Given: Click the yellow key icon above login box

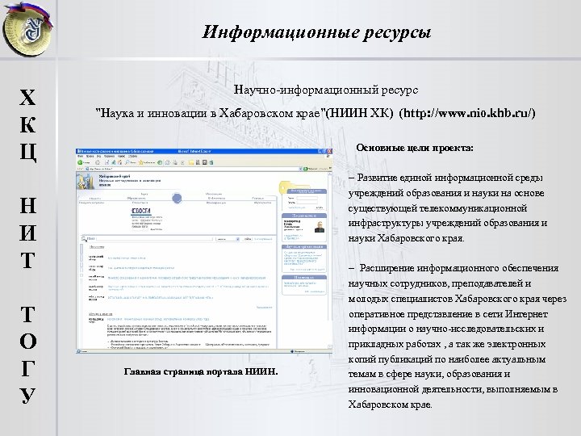Looking at the screenshot, I should pos(287,187).
